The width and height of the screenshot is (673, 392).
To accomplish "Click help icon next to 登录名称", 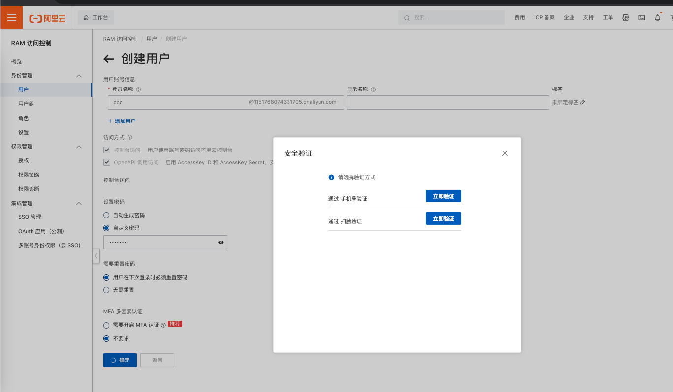I will point(138,90).
